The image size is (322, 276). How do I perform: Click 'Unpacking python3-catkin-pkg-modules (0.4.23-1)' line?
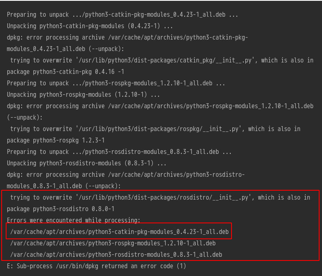[x=90, y=26]
